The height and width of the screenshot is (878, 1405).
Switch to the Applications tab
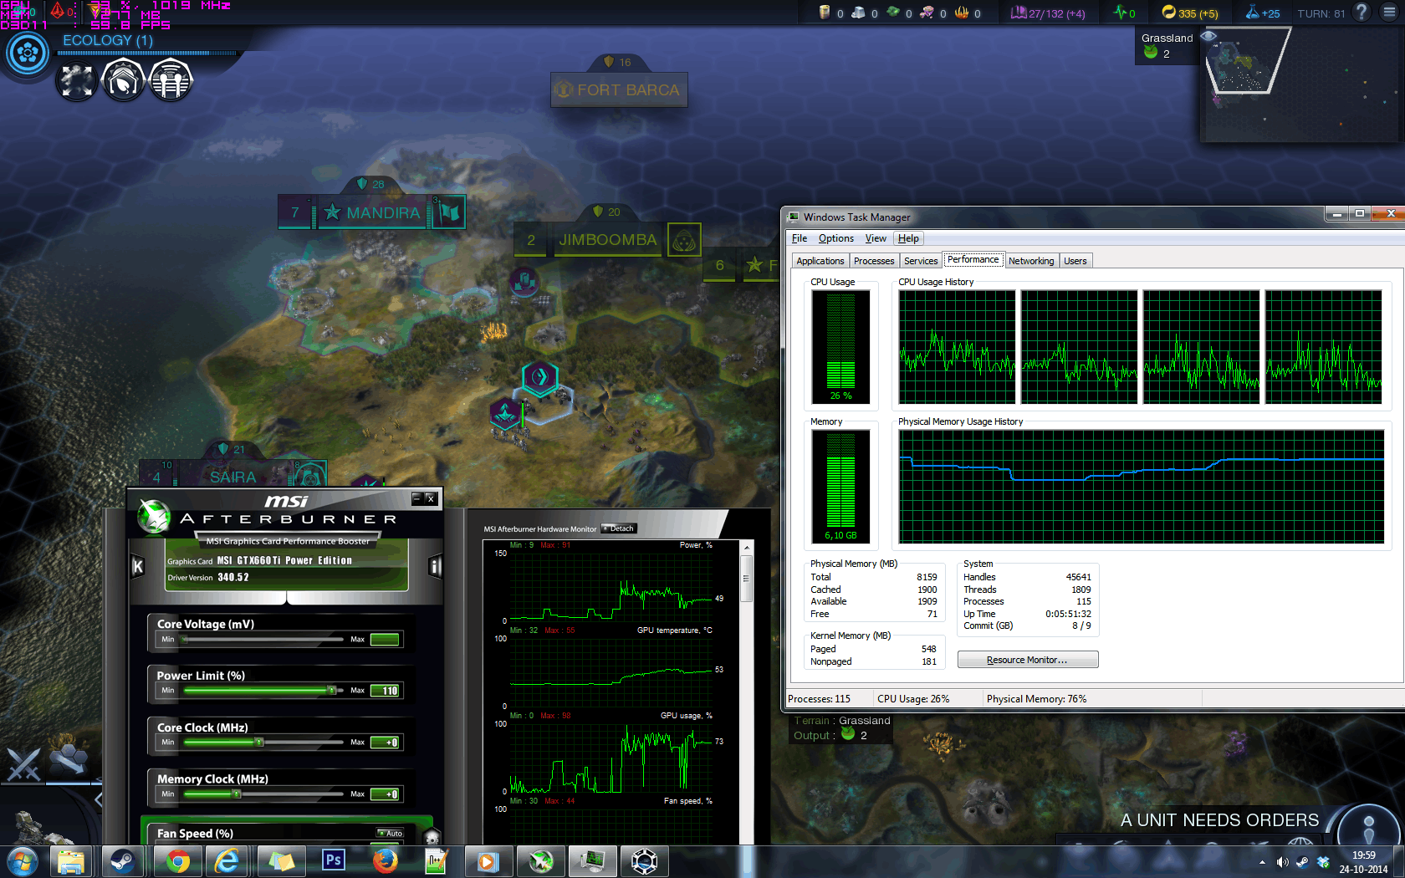[820, 261]
